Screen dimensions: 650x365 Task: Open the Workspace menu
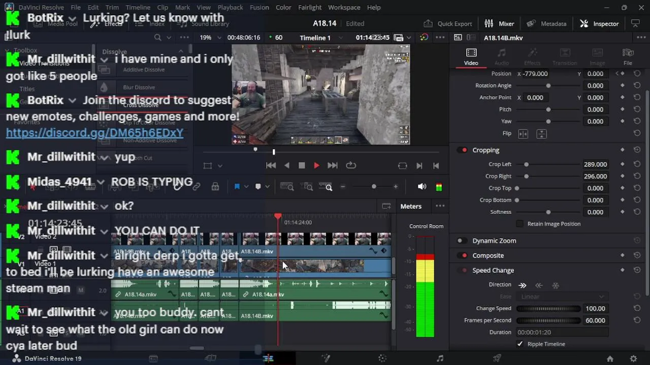pos(344,7)
